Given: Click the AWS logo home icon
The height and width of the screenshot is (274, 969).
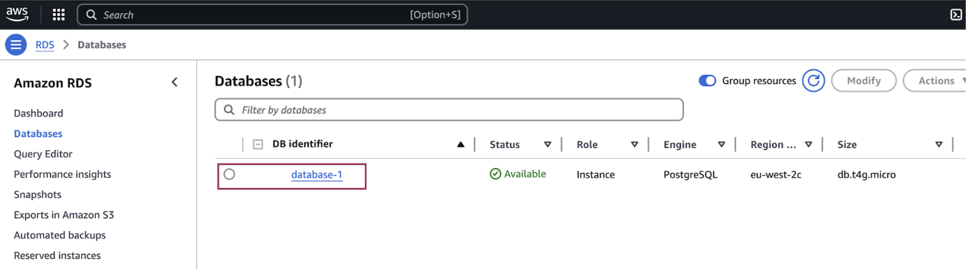Looking at the screenshot, I should click(x=17, y=14).
